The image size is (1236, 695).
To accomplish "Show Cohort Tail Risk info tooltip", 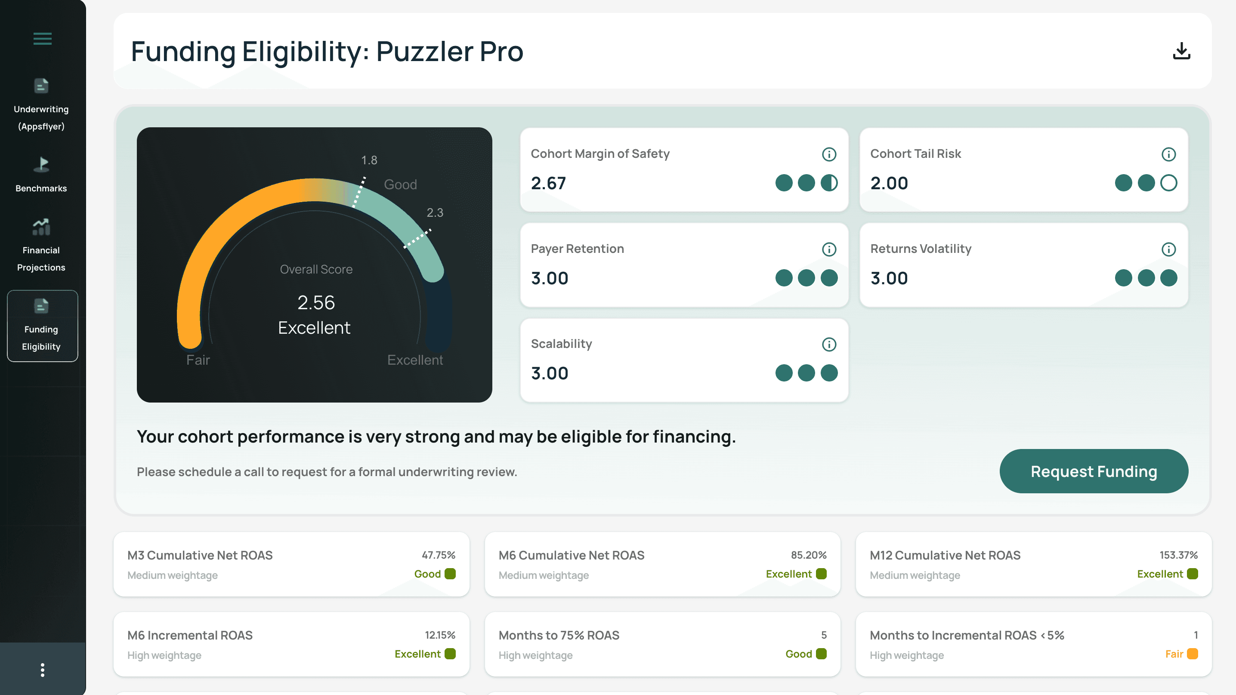I will coord(1168,154).
